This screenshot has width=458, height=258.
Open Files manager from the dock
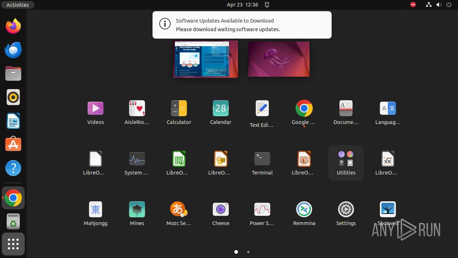[x=13, y=73]
